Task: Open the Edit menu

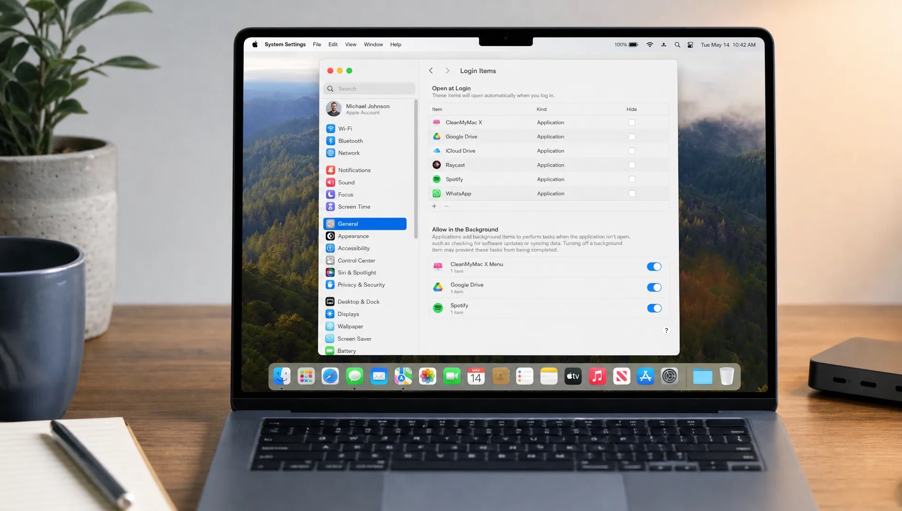Action: (333, 45)
